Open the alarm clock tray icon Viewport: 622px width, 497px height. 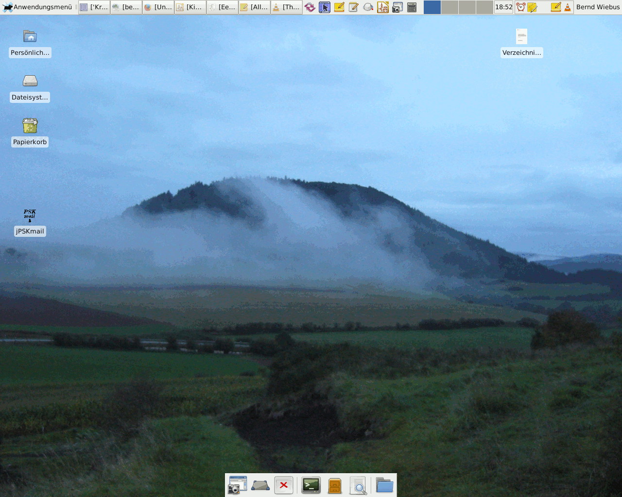point(520,7)
